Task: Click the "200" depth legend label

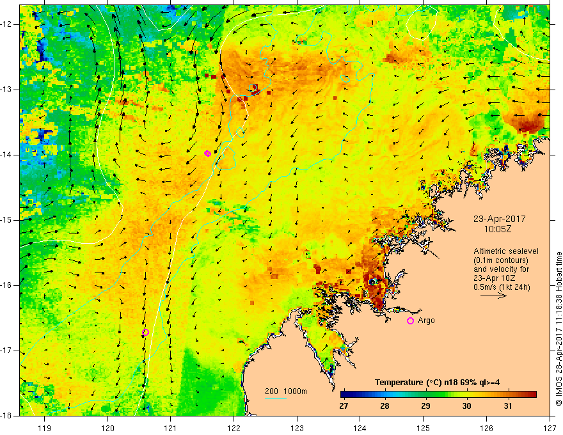Action: click(x=271, y=391)
